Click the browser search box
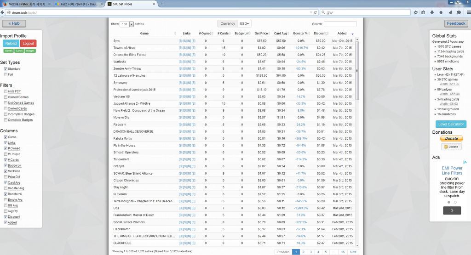The image size is (471, 255). 365,12
